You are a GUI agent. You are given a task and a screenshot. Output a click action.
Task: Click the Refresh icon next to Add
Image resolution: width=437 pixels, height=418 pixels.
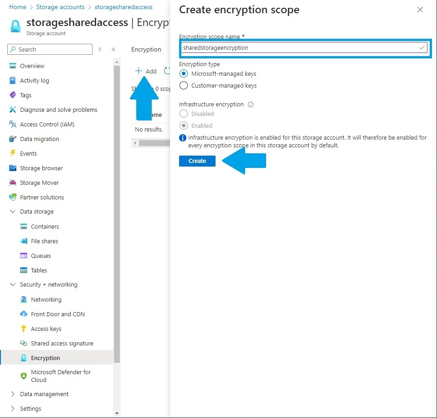167,71
